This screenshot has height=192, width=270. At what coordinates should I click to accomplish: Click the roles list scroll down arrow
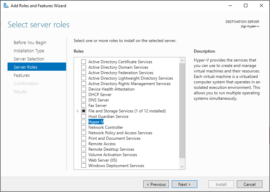(182, 167)
